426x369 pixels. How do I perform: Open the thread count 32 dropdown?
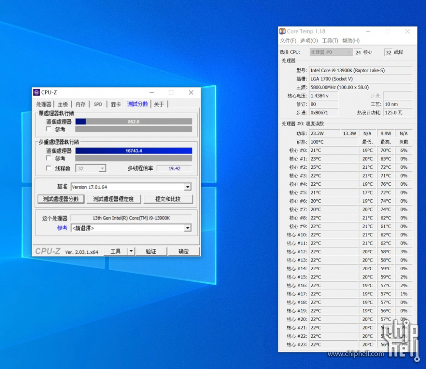pyautogui.click(x=102, y=168)
